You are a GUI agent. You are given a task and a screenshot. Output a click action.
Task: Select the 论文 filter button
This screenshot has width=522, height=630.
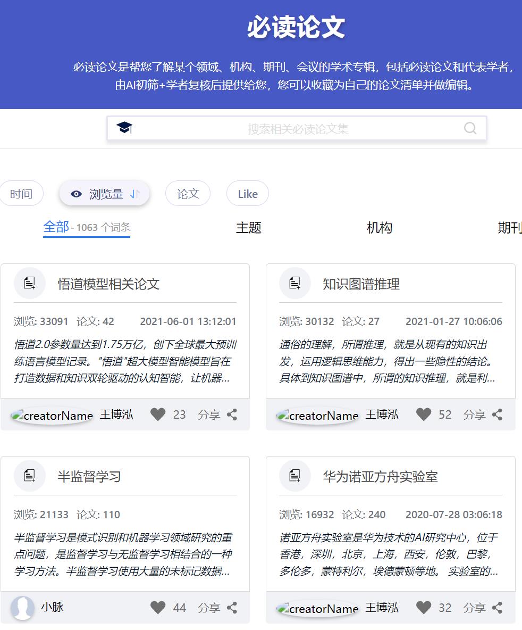[x=187, y=193]
